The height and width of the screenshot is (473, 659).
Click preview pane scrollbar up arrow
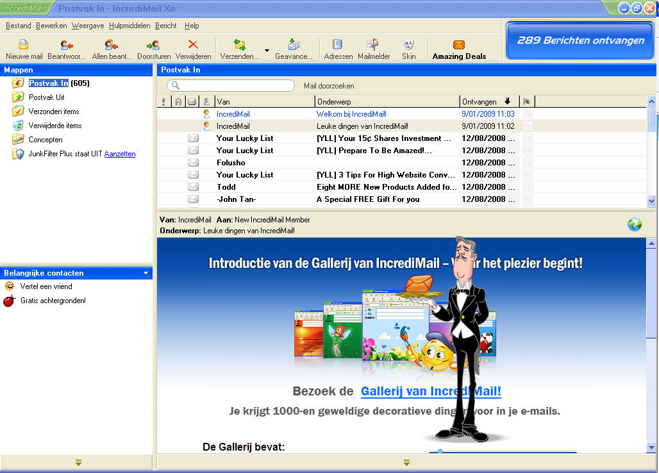651,243
